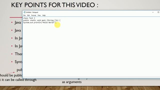Click the 'public static void main' line
The image size is (160, 90).
tap(42, 20)
